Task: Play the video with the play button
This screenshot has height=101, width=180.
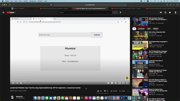Action: point(13,83)
